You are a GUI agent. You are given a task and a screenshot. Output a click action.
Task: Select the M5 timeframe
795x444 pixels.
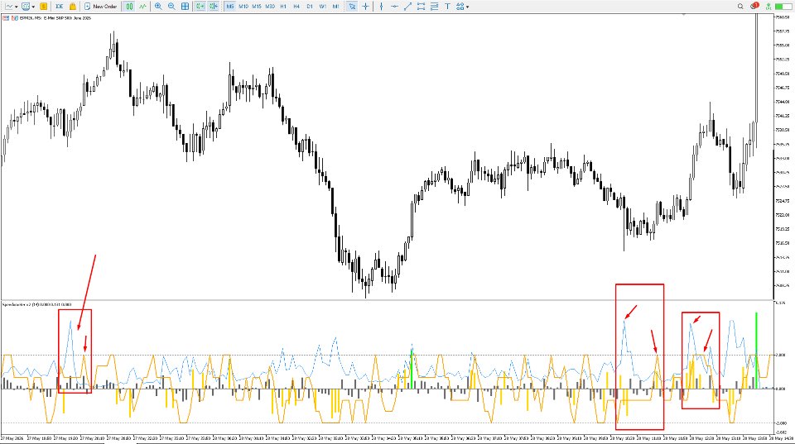click(230, 7)
